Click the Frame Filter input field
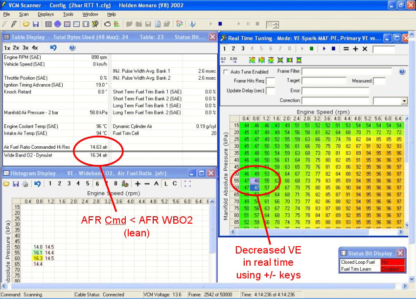The image size is (416, 299). [x=347, y=71]
